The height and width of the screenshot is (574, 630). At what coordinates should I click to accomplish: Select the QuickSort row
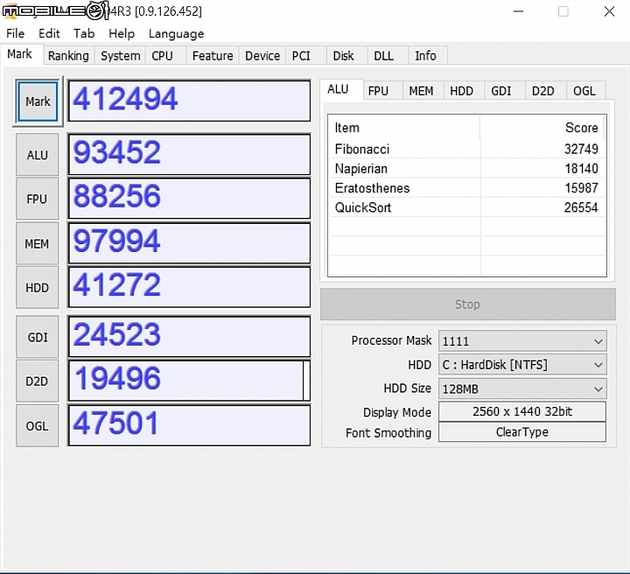[x=466, y=207]
